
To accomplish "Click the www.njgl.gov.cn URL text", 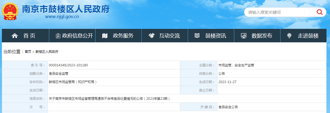I will [62, 17].
